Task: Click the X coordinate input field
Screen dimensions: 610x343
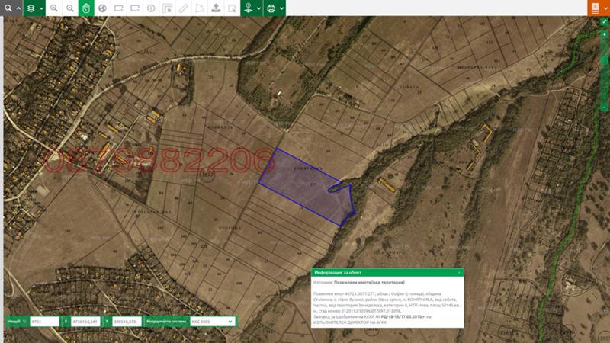Action: 86,322
